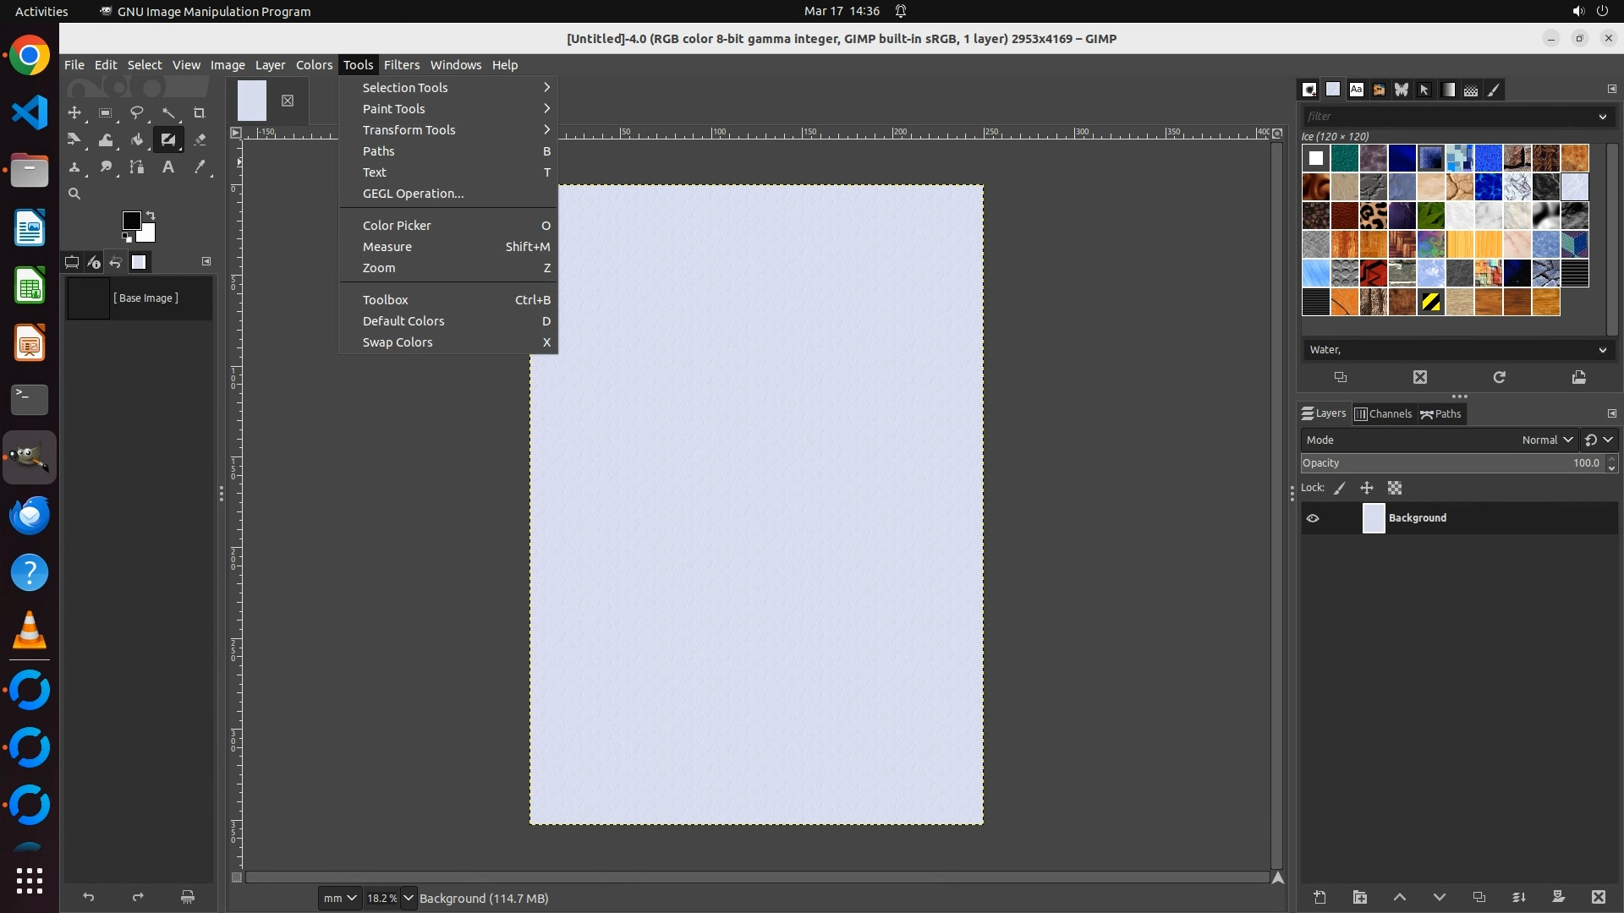Viewport: 1624px width, 913px height.
Task: Select the Bucket Fill tool
Action: tap(136, 140)
